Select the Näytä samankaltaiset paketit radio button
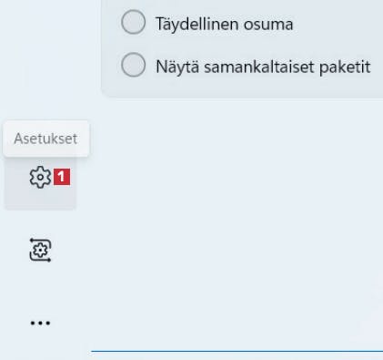383x360 pixels. pos(133,65)
